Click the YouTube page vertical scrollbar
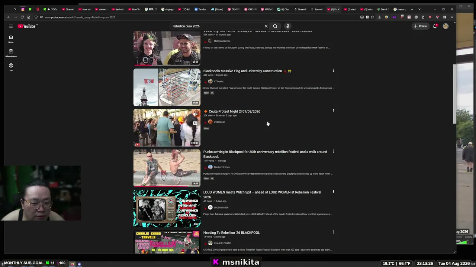This screenshot has width=476, height=267. click(454, 94)
